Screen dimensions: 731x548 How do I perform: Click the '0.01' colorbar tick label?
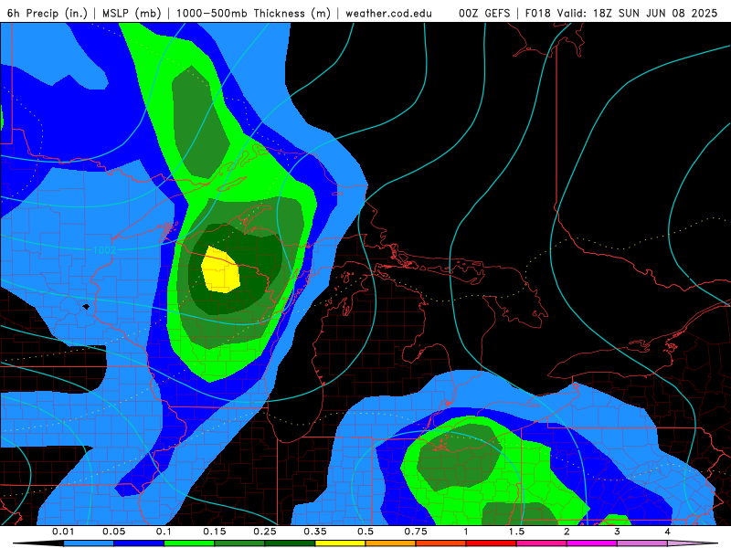click(63, 532)
